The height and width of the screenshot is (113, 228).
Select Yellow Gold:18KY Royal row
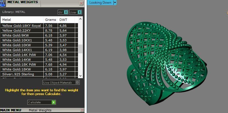point(39,26)
